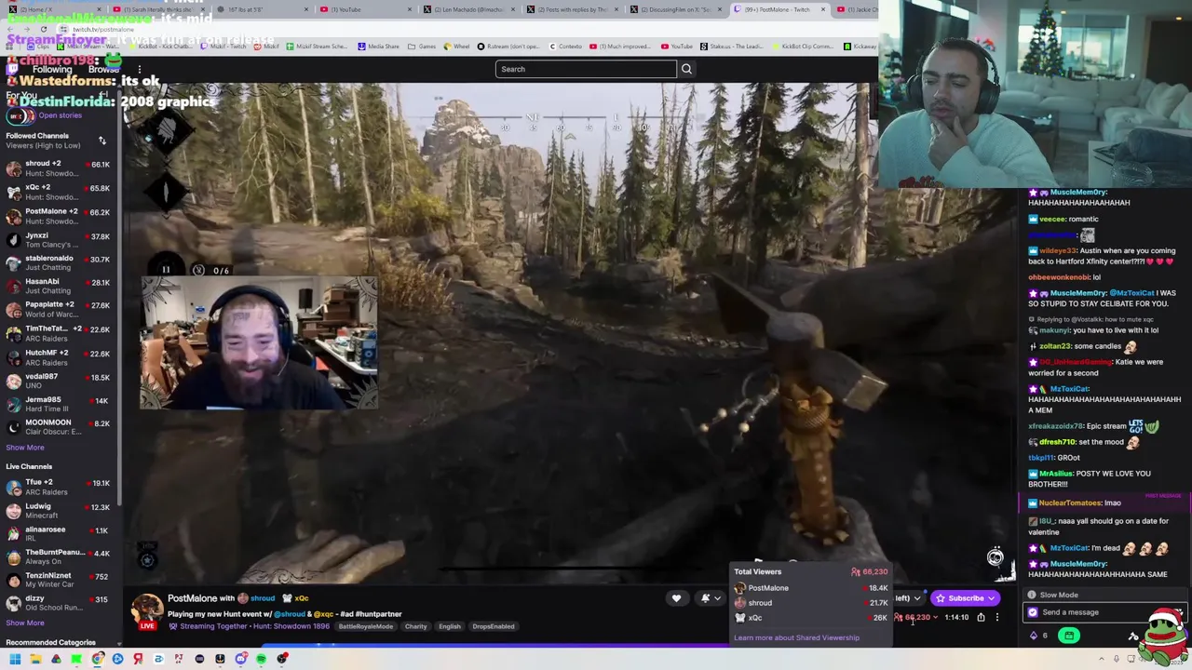
Task: Show more live channels
Action: (25, 623)
